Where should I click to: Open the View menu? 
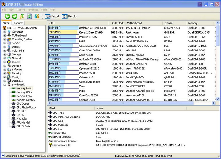(x=11, y=10)
